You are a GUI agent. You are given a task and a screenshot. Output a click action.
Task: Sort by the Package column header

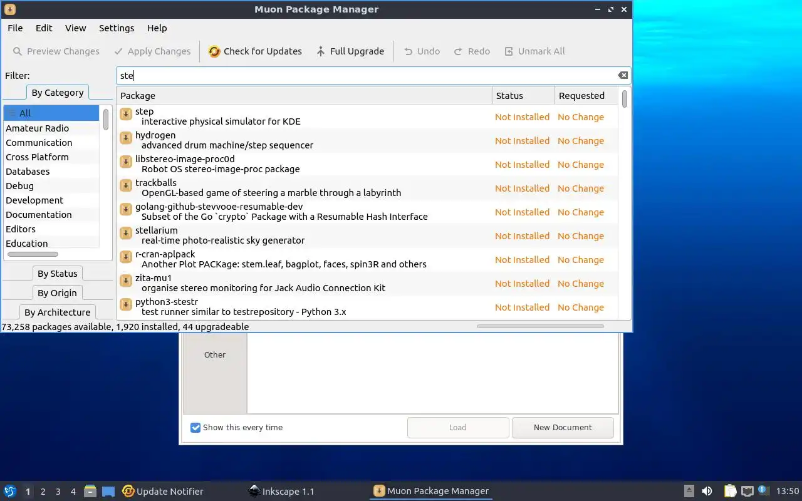304,96
